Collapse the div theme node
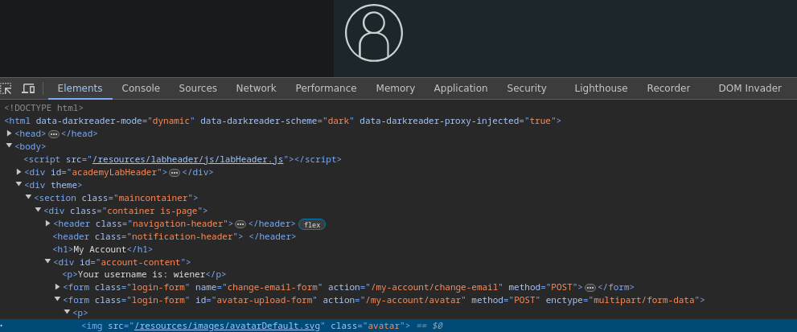 pos(18,185)
